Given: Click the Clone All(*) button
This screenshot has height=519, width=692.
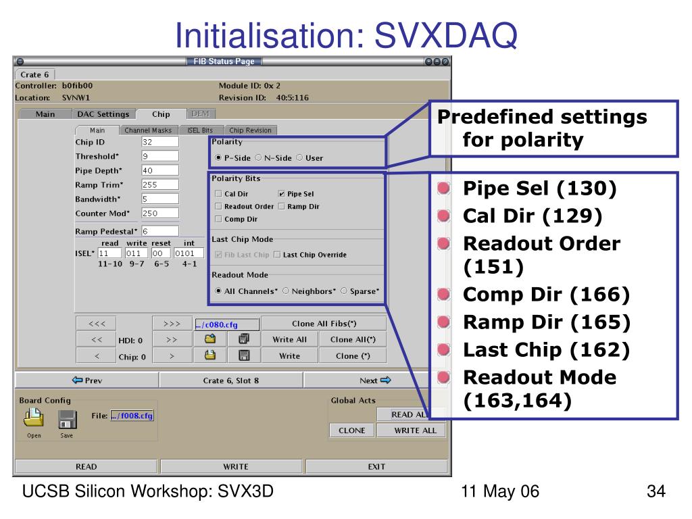Looking at the screenshot, I should coord(353,339).
